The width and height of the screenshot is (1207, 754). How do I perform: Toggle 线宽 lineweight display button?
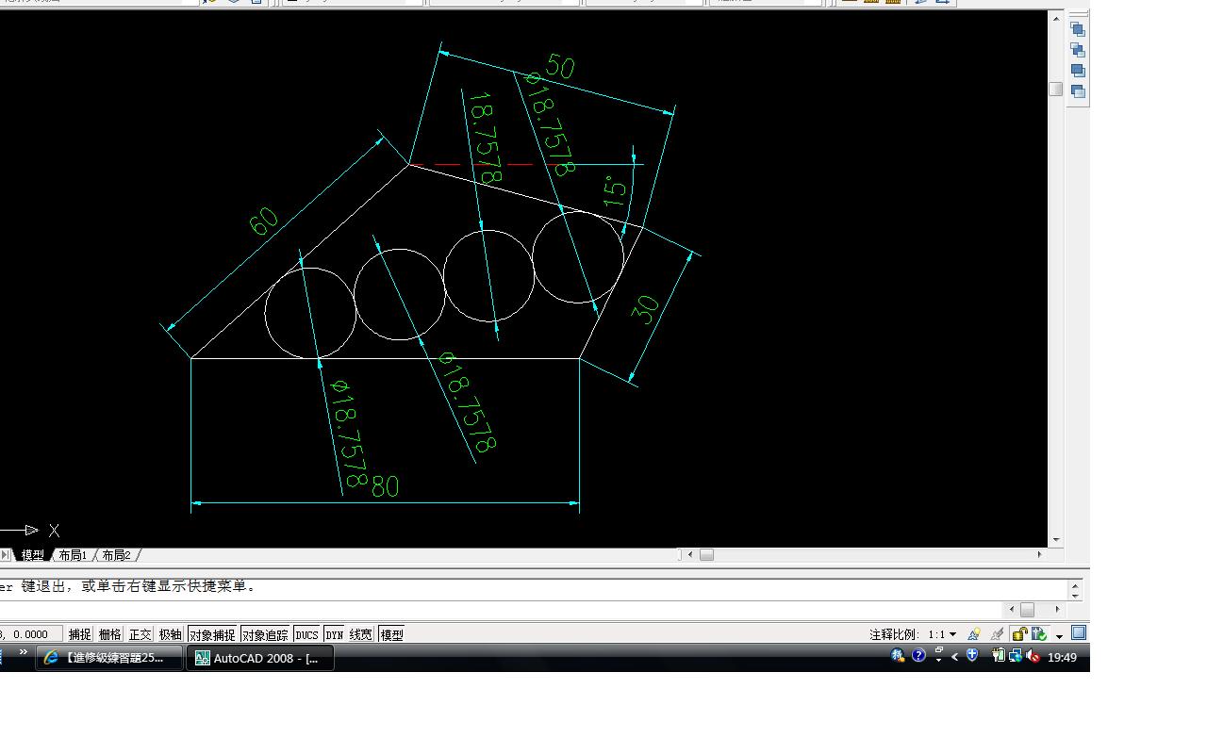tap(361, 634)
